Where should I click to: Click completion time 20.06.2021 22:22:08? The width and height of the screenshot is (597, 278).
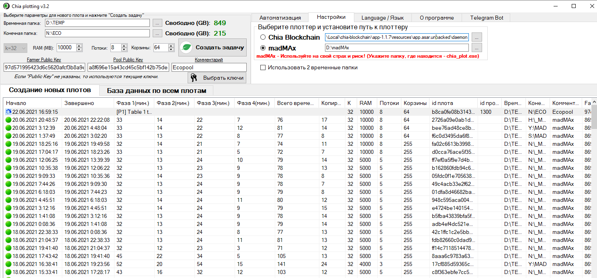click(87, 120)
